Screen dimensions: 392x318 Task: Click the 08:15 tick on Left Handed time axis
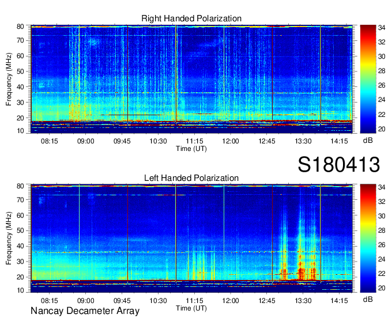coord(49,301)
